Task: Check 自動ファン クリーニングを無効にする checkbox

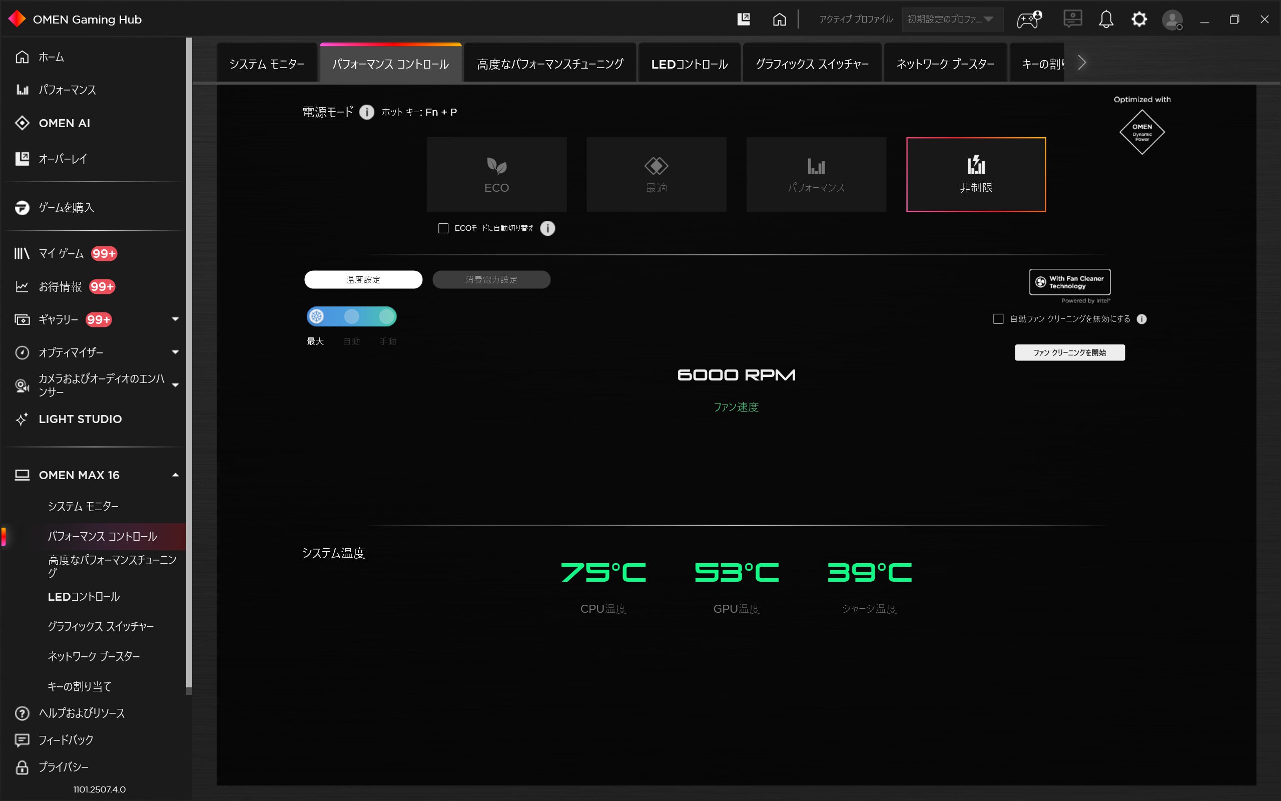Action: click(x=998, y=319)
